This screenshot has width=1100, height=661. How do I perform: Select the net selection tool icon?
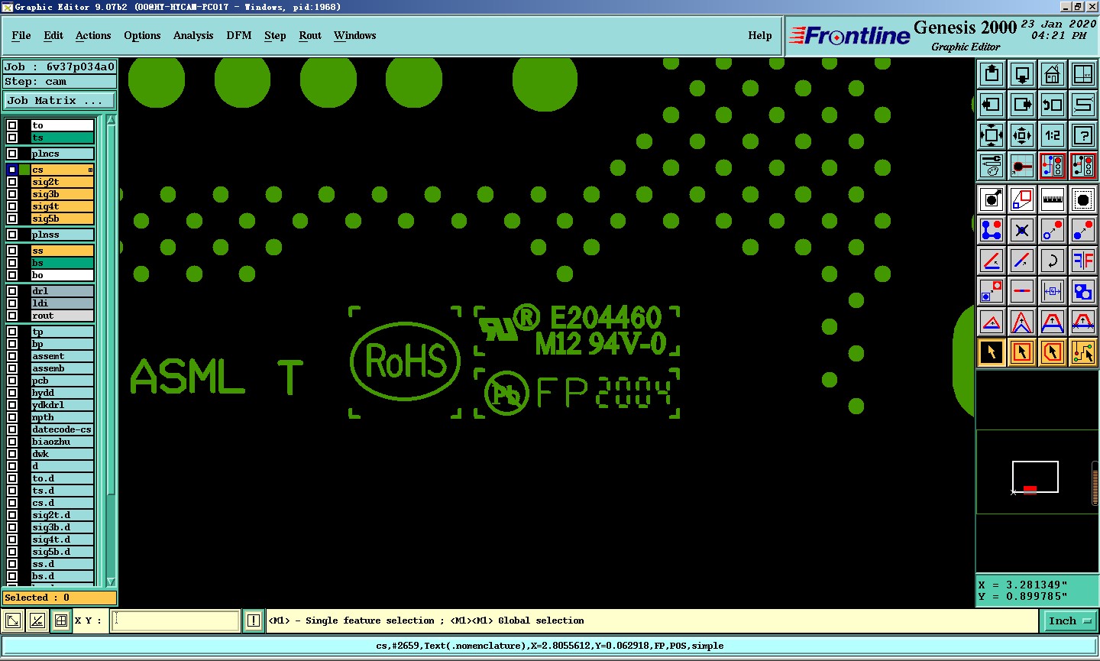tap(1083, 352)
